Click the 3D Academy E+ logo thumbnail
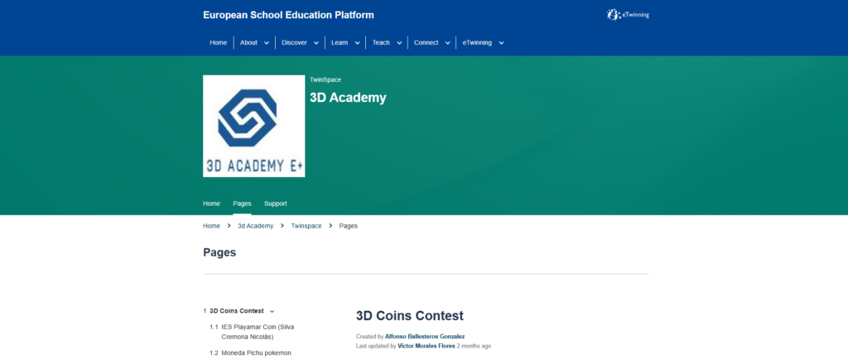848x364 pixels. [253, 126]
